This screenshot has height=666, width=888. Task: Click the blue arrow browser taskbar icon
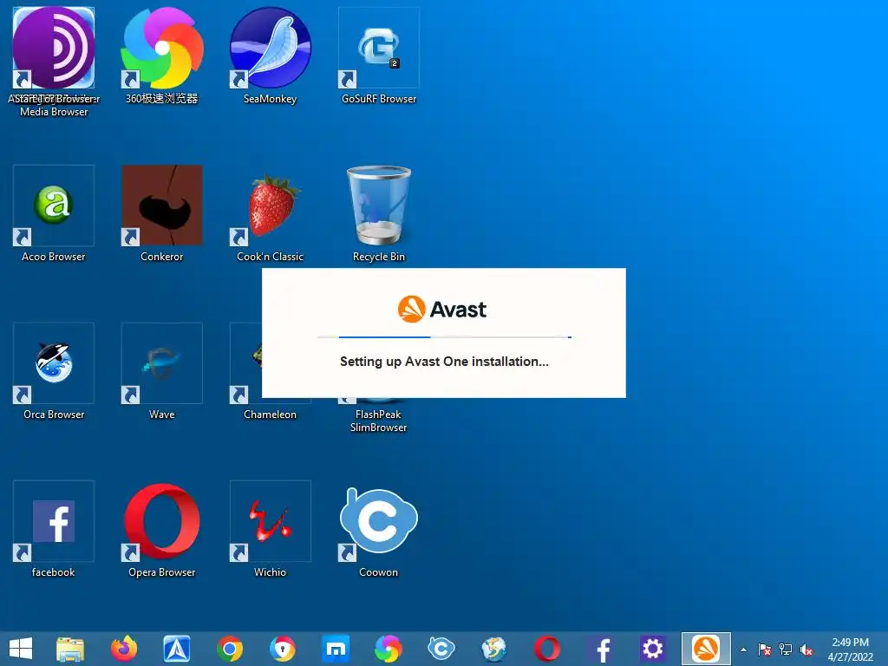[177, 649]
